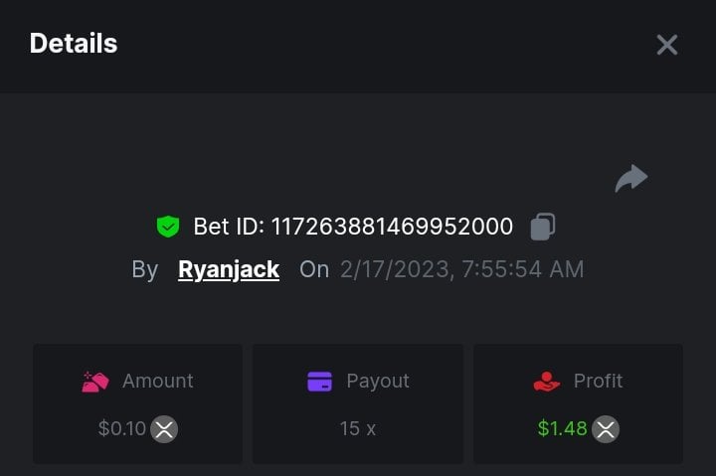Click the XRP coin icon beside $1.48
Image resolution: width=716 pixels, height=476 pixels.
606,429
